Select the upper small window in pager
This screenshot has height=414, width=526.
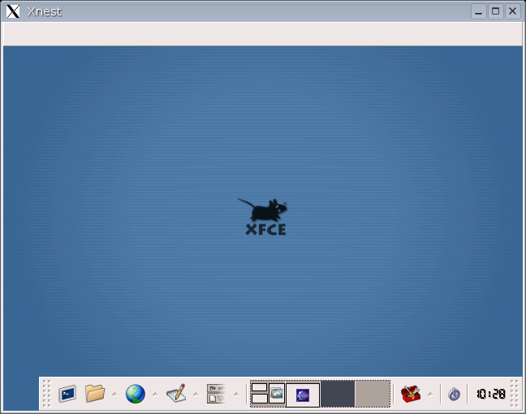(259, 387)
